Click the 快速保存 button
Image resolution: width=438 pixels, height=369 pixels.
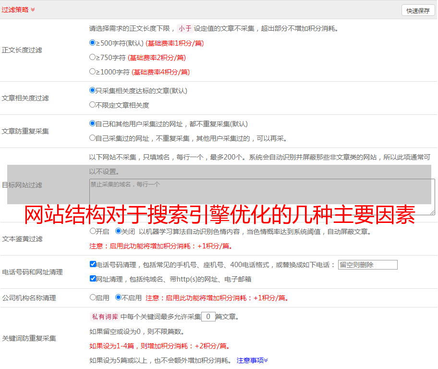[418, 11]
